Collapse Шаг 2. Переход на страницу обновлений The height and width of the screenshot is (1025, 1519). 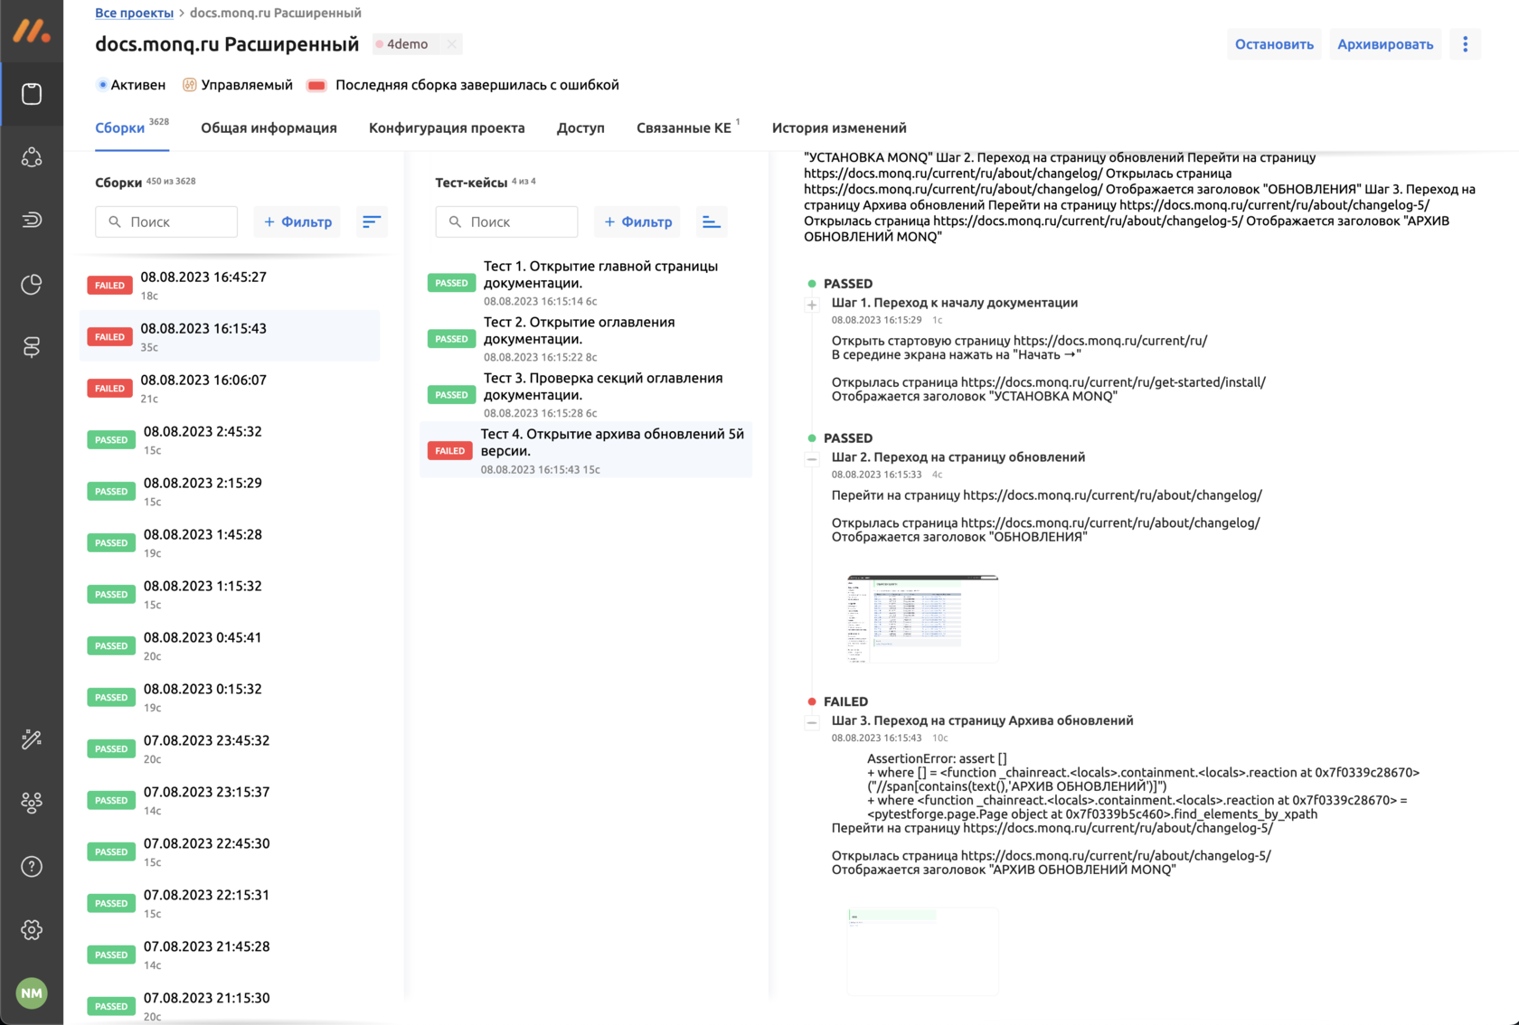click(811, 458)
